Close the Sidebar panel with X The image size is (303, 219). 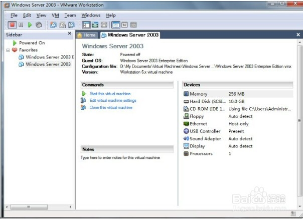[70, 34]
